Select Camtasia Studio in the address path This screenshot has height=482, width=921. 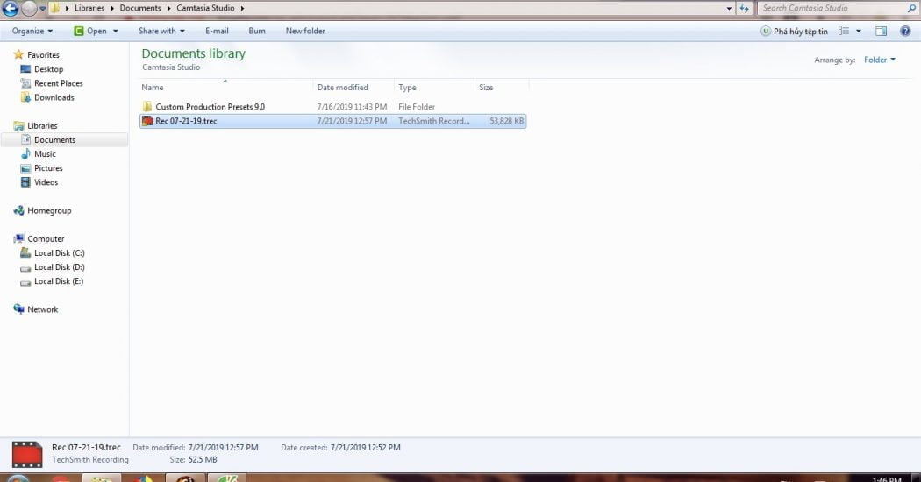click(205, 8)
